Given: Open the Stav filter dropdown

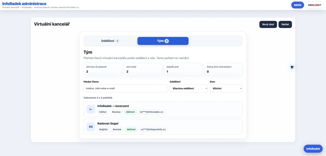Looking at the screenshot, I should [x=226, y=88].
